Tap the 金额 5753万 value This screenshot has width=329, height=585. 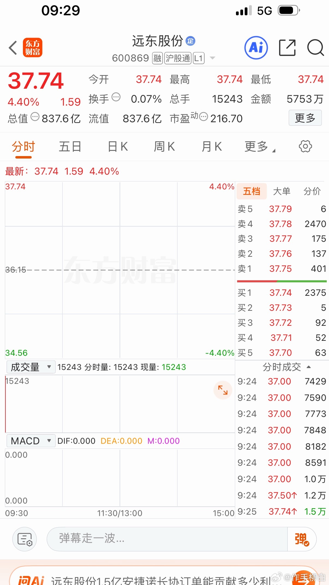tap(305, 99)
